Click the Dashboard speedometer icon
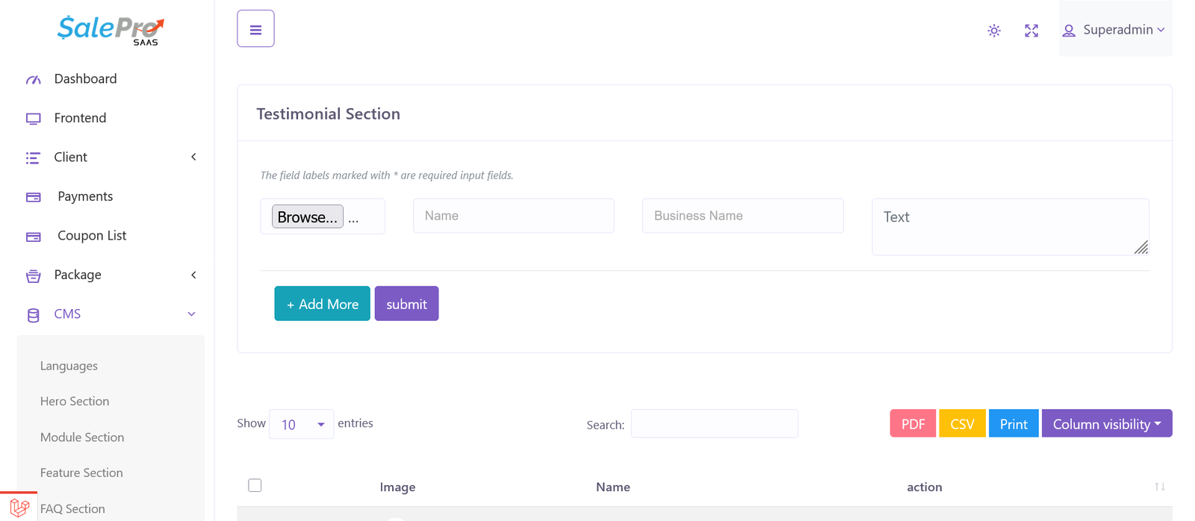 pos(34,79)
